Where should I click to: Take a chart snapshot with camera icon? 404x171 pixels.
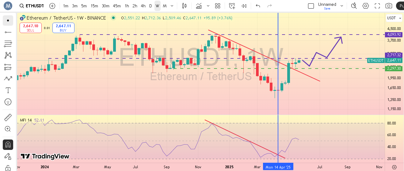point(389,6)
